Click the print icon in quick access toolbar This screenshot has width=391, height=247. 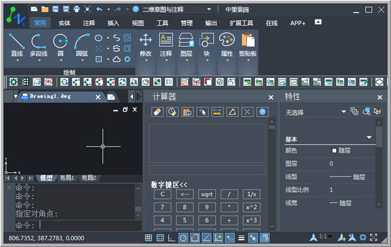pyautogui.click(x=77, y=10)
